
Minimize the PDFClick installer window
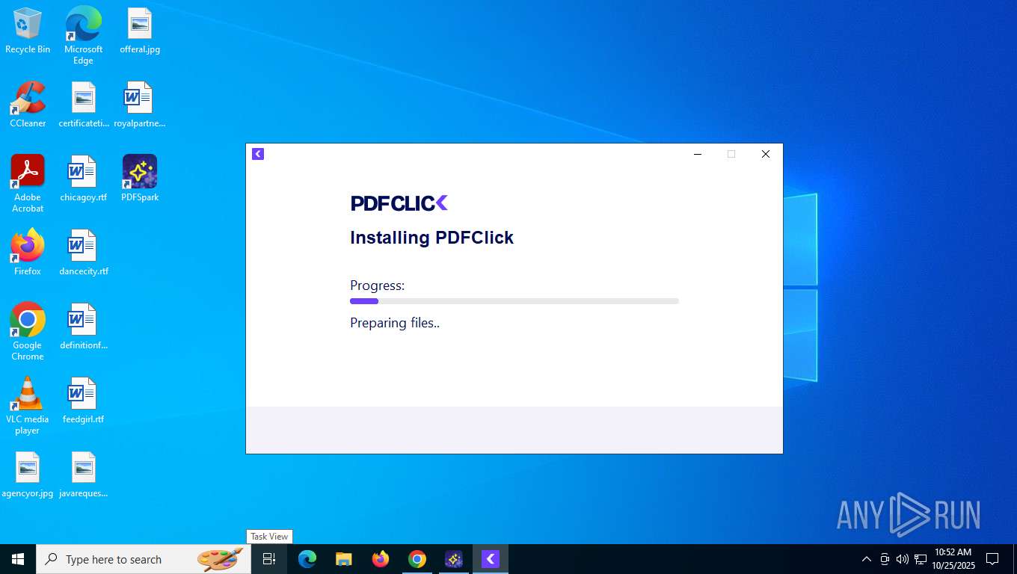point(698,154)
